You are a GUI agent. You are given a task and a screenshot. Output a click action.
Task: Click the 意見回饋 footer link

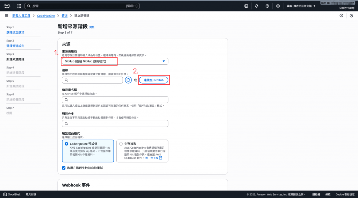31,195
